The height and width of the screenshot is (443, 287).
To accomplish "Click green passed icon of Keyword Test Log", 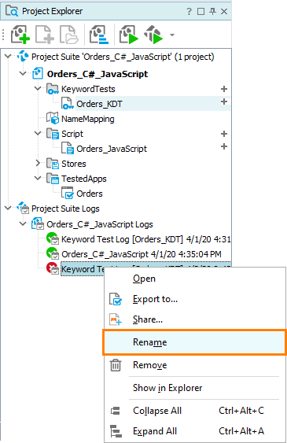I will pyautogui.click(x=53, y=238).
